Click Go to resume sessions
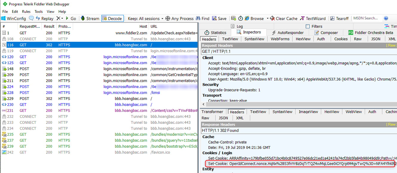 point(71,18)
